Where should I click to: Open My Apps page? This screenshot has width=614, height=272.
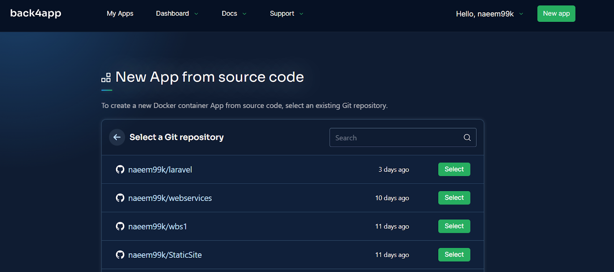coord(120,13)
